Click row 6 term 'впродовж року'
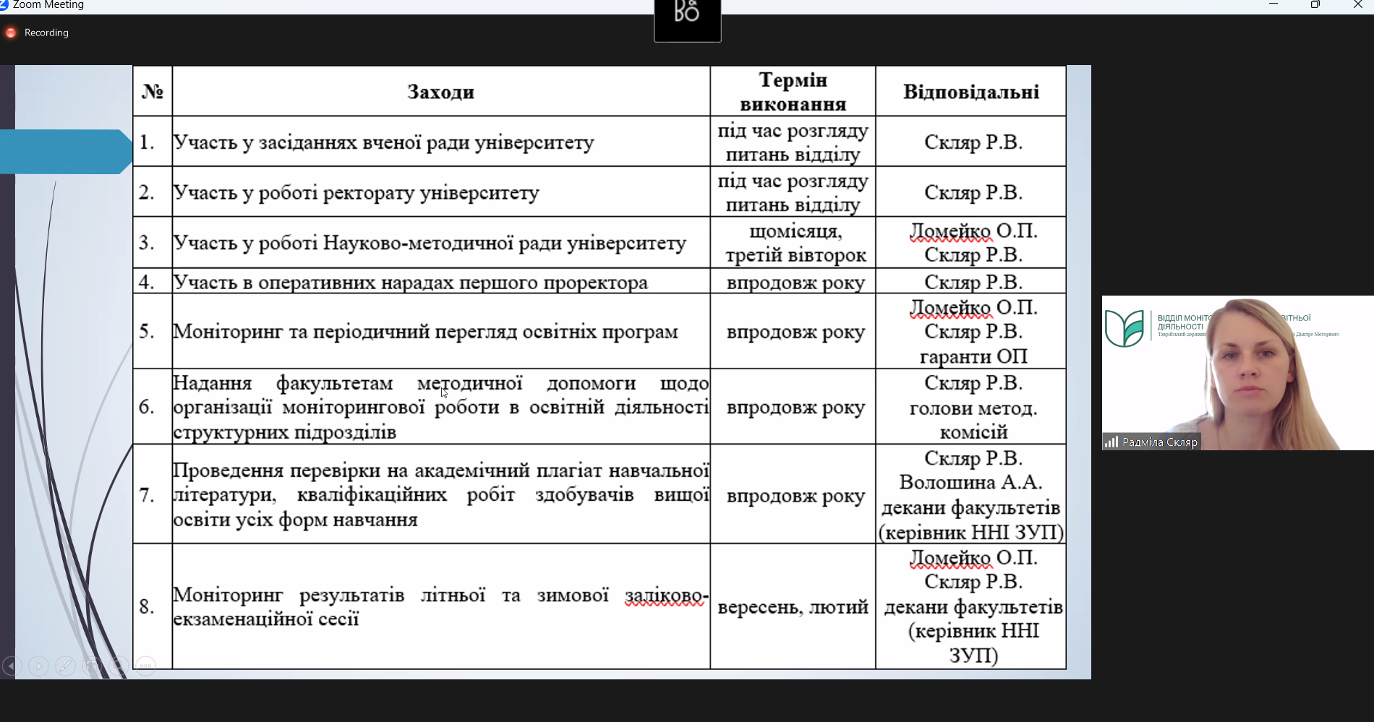Image resolution: width=1374 pixels, height=722 pixels. pos(795,408)
